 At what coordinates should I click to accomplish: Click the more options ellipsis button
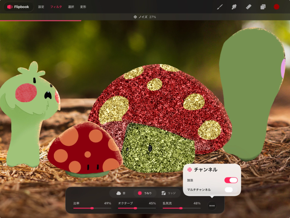coord(212,206)
